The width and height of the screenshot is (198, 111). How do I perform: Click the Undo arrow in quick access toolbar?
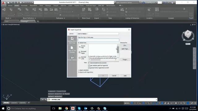pyautogui.click(x=24, y=2)
